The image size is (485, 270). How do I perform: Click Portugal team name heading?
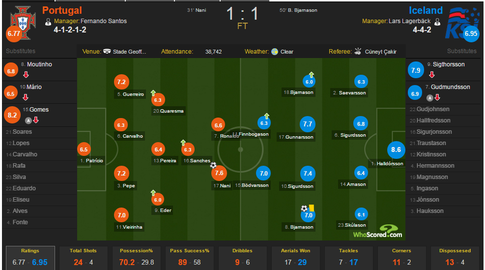[62, 10]
